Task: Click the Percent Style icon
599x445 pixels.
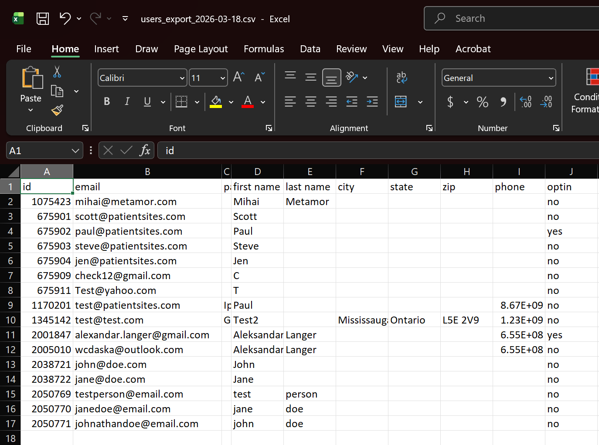Action: 482,102
